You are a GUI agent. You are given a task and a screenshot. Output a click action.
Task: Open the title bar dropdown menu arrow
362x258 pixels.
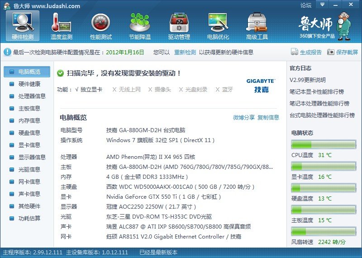pyautogui.click(x=322, y=5)
